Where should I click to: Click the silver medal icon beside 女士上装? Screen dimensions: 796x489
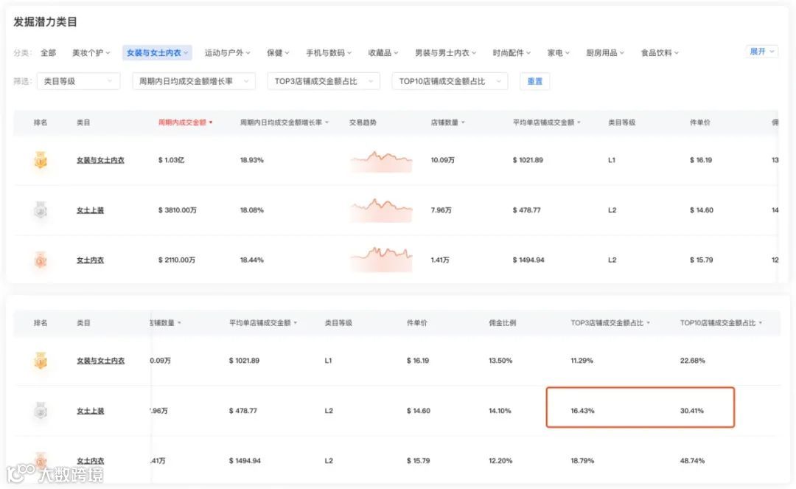pyautogui.click(x=40, y=209)
